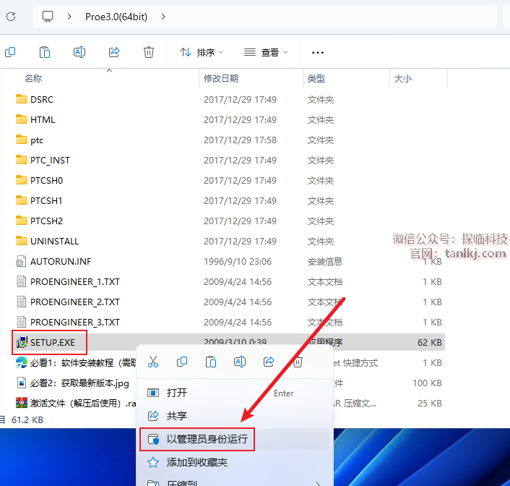The image size is (510, 486).
Task: Open the three-dot more options menu
Action: pyautogui.click(x=317, y=53)
